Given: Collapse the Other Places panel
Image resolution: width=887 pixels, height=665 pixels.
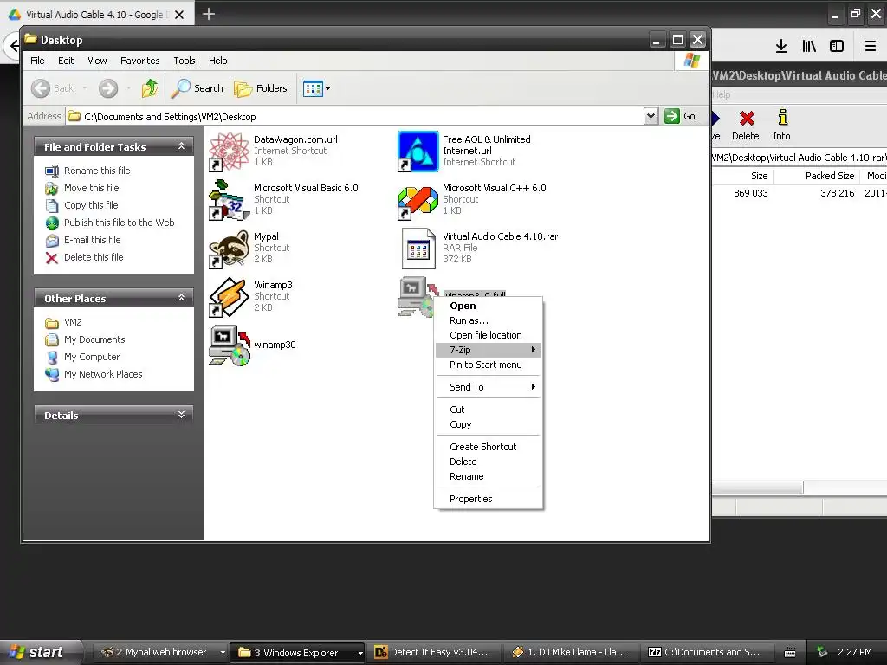Looking at the screenshot, I should [182, 298].
